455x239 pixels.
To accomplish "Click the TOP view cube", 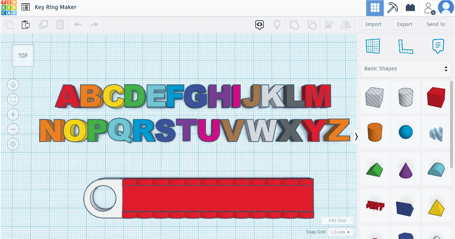I will coord(23,56).
